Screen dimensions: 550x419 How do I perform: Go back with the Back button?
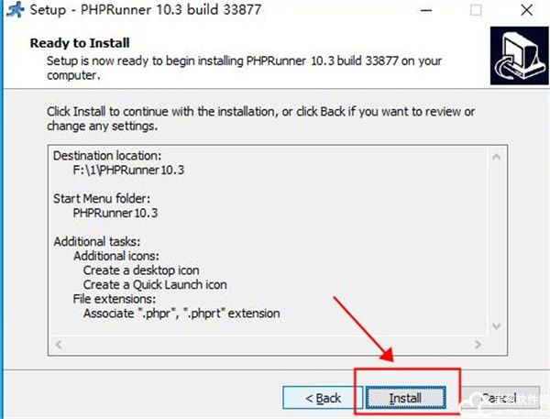[x=323, y=398]
